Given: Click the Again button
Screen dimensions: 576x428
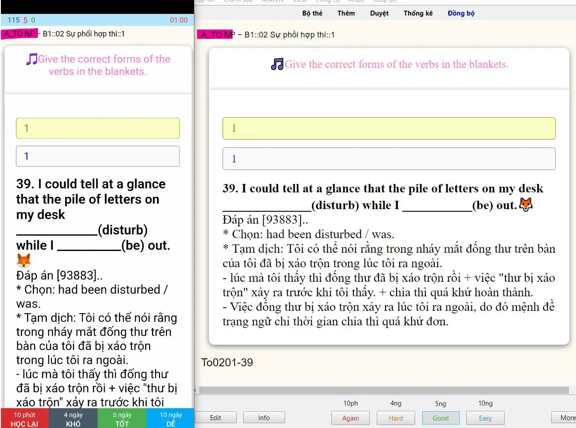Looking at the screenshot, I should click(350, 418).
